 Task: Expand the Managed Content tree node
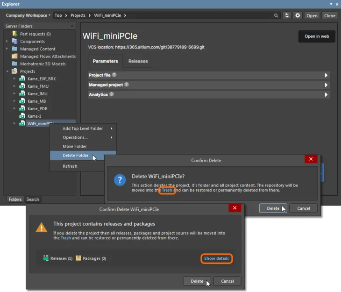(x=7, y=49)
